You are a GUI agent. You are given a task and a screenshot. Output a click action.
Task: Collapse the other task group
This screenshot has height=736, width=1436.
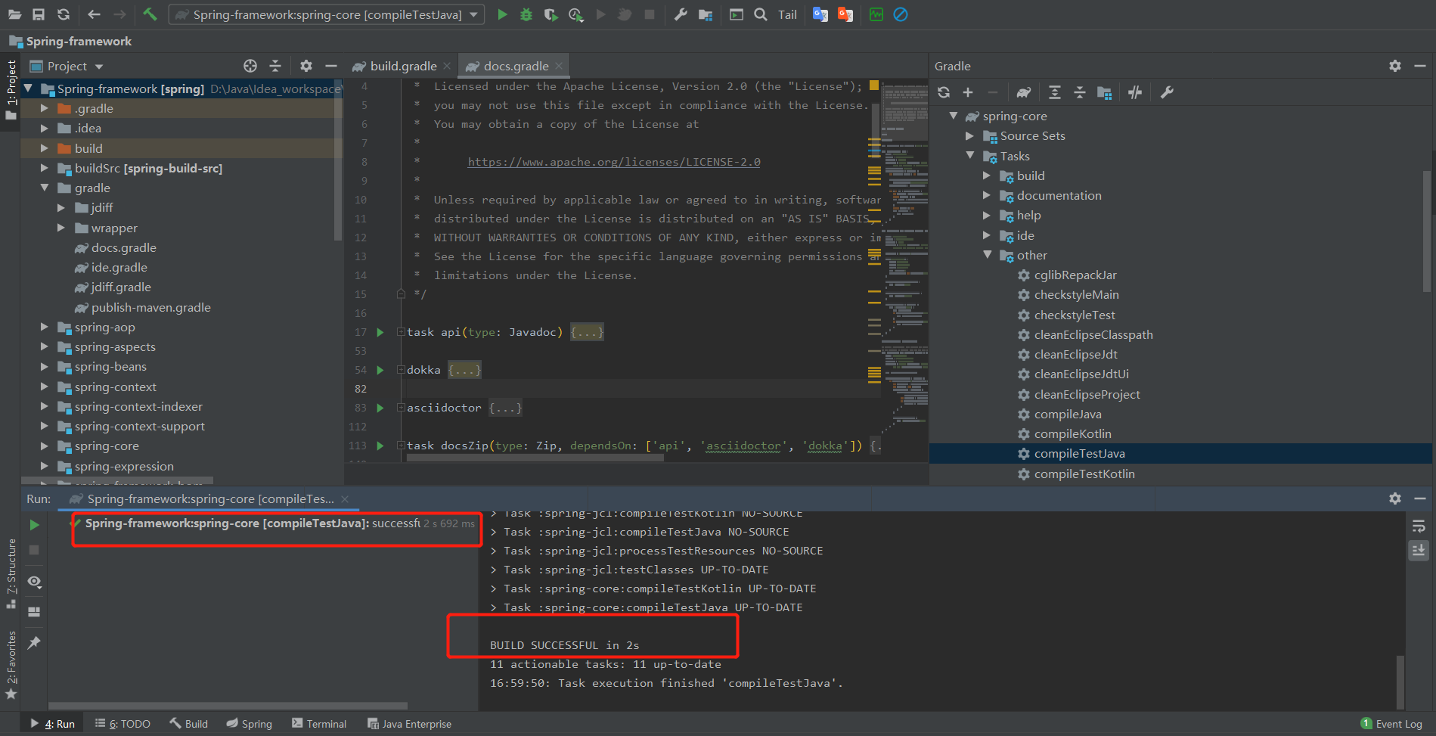coord(987,255)
